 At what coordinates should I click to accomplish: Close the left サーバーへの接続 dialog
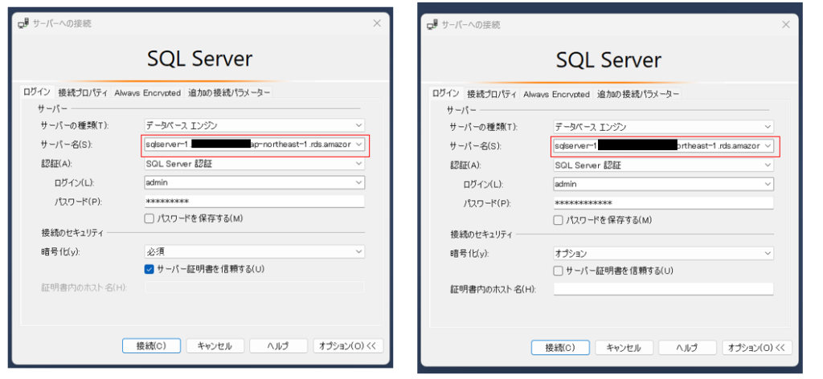(377, 23)
